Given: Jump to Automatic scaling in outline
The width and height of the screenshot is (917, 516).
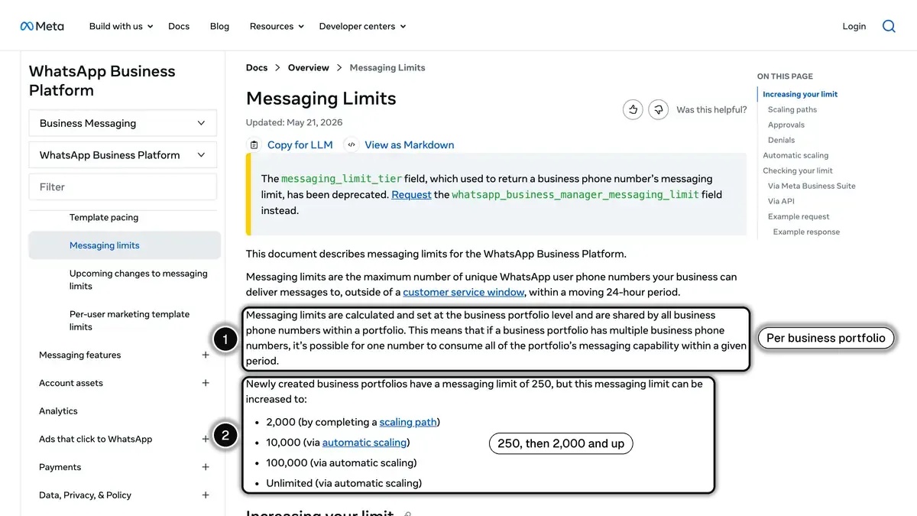Looking at the screenshot, I should click(x=795, y=155).
